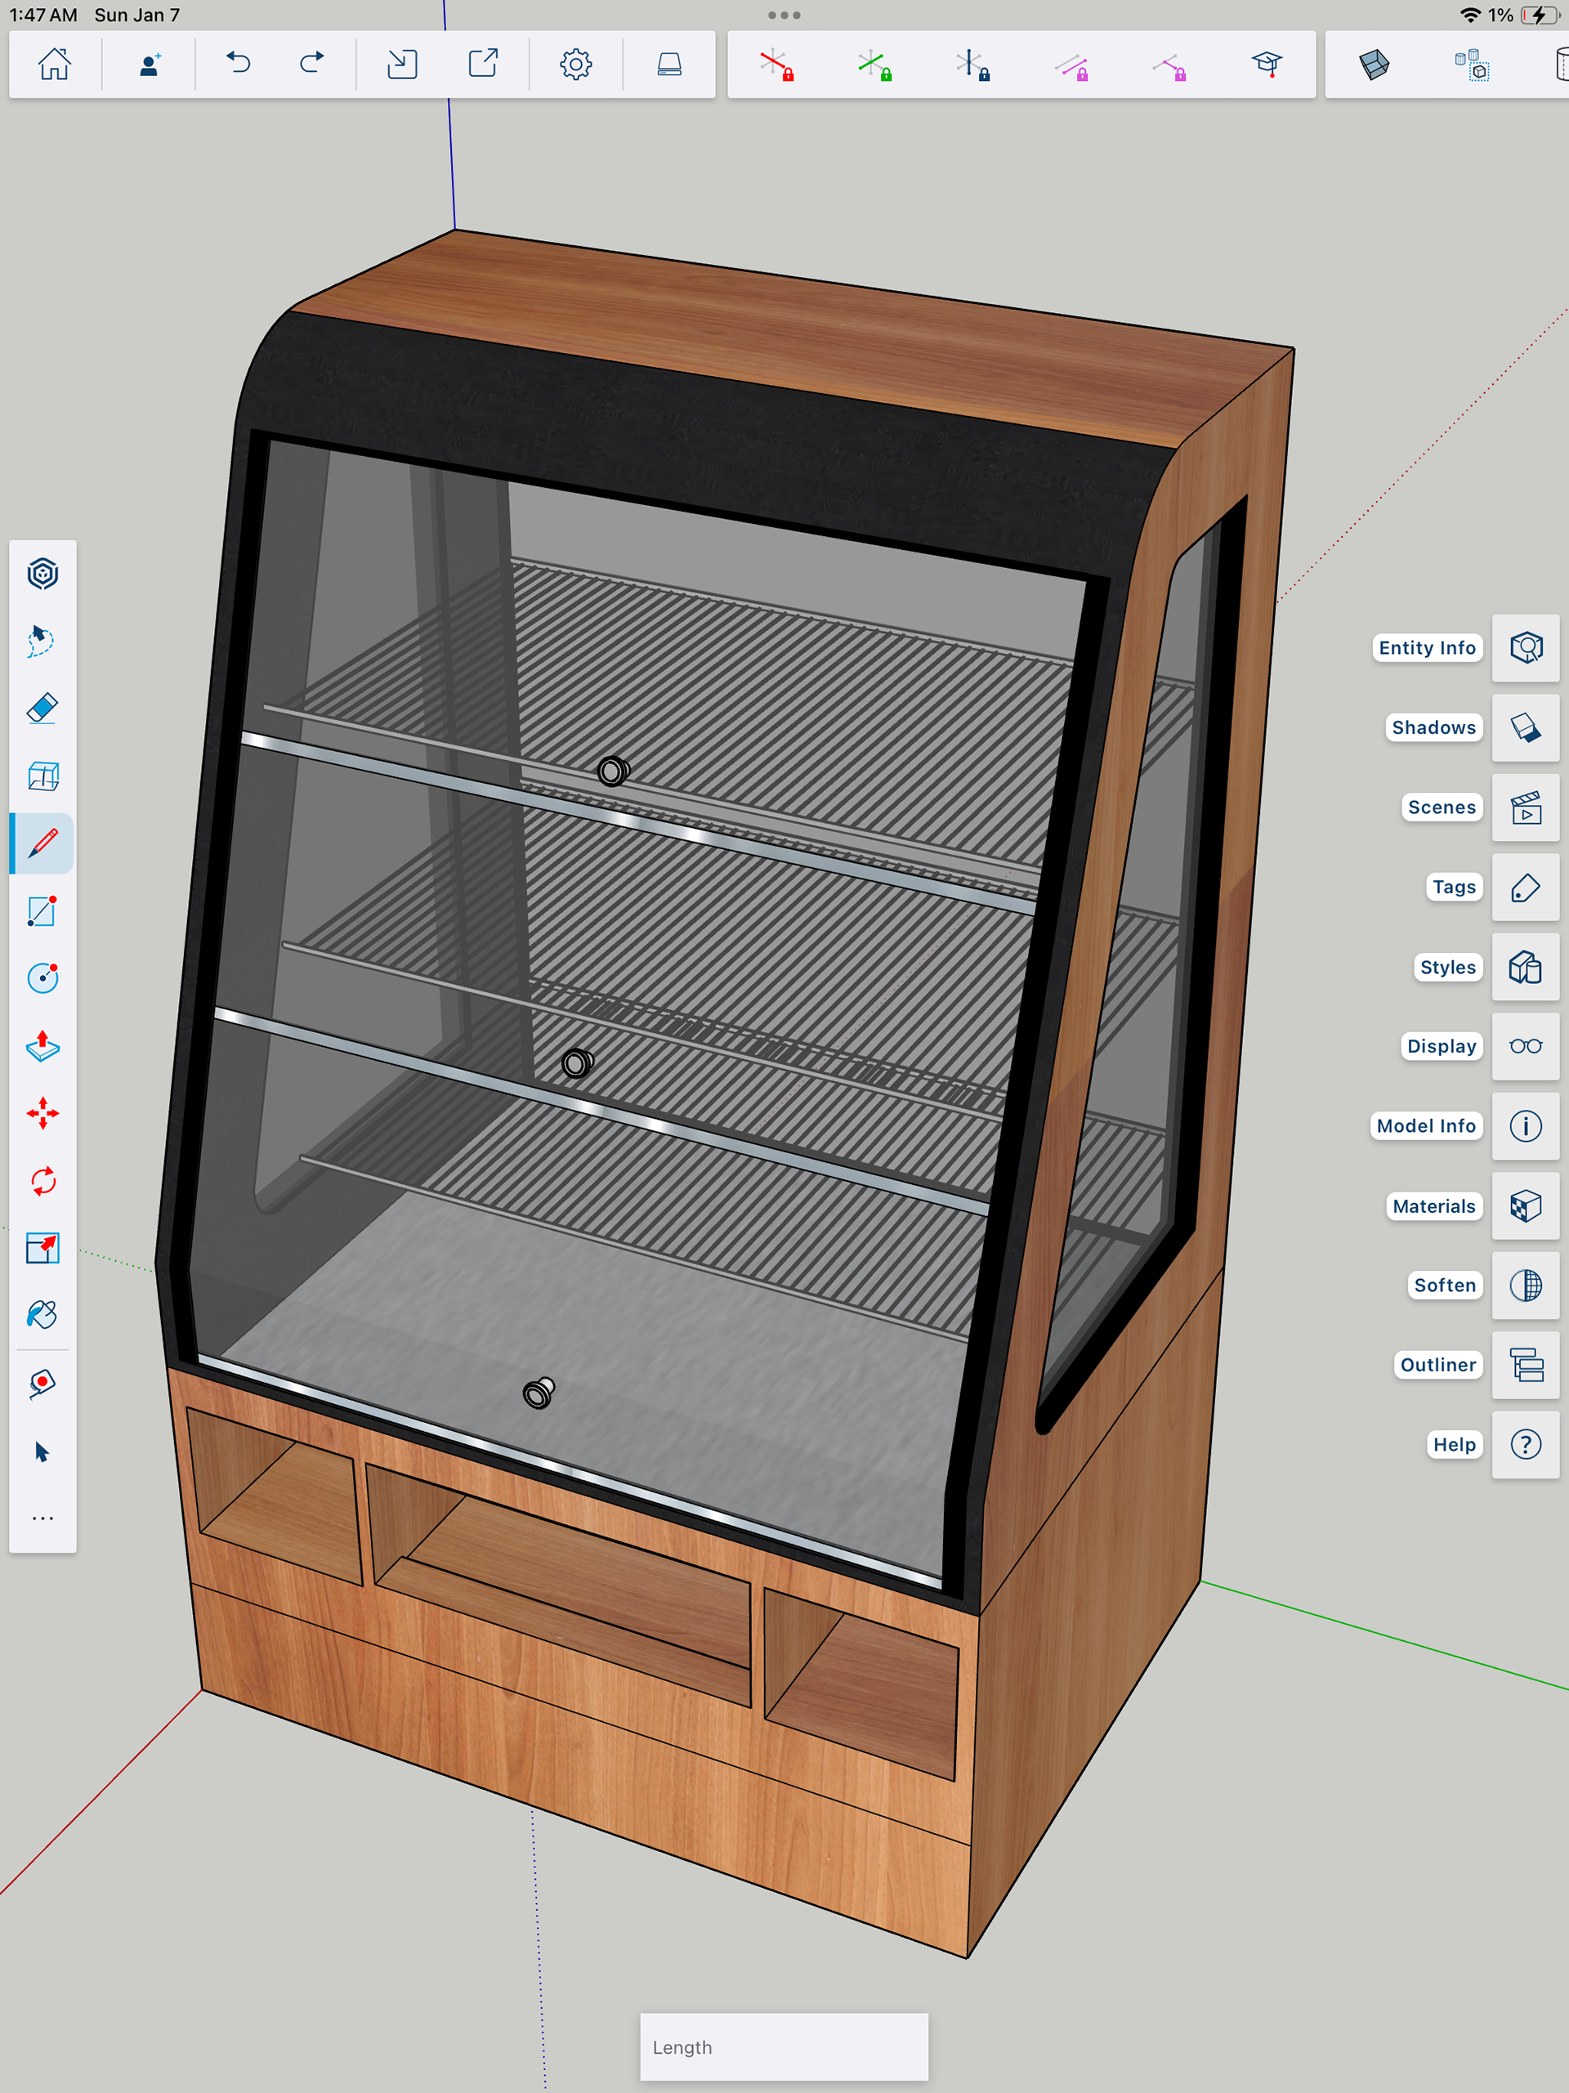This screenshot has height=2093, width=1569.
Task: Open the Materials panel
Action: 1526,1206
